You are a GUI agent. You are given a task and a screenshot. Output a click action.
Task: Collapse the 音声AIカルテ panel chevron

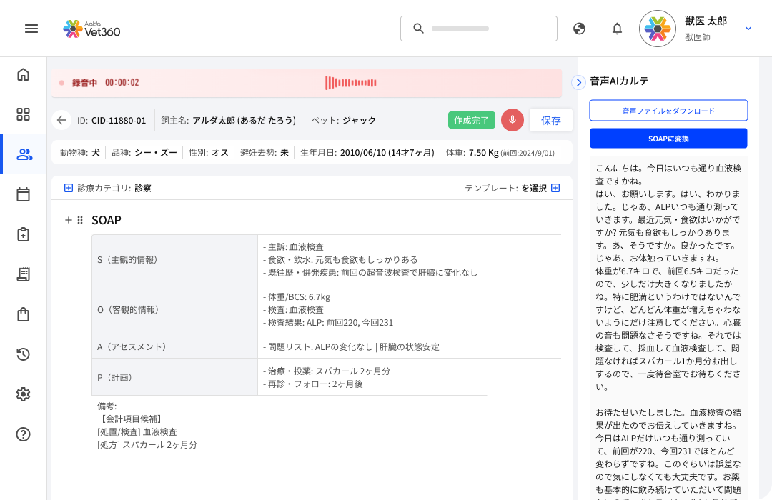[578, 82]
